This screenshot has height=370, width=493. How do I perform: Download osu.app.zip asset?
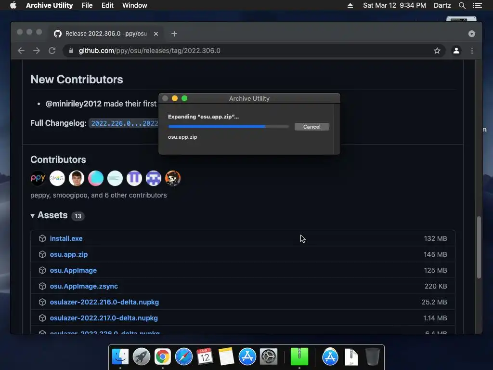coord(68,254)
